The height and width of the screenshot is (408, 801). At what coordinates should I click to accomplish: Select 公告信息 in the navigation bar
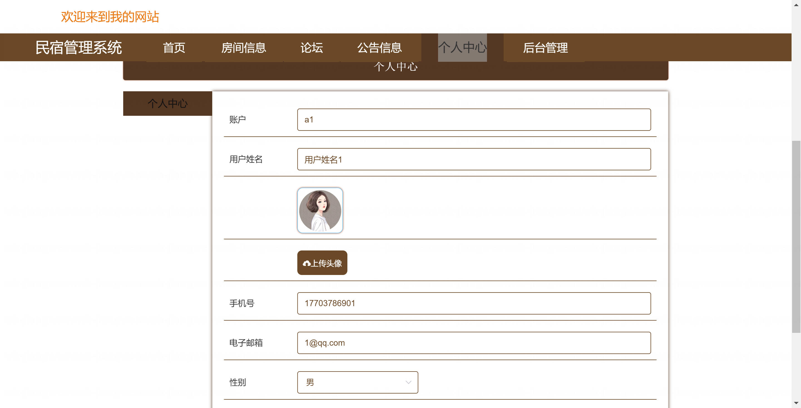pos(380,48)
